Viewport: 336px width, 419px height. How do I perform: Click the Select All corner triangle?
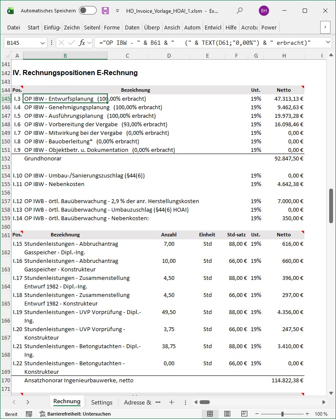(8, 55)
